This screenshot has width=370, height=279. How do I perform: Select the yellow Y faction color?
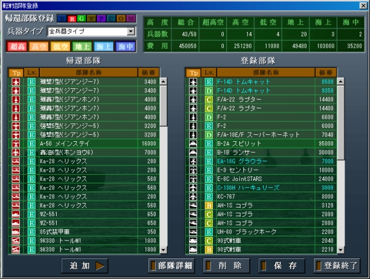point(91,18)
